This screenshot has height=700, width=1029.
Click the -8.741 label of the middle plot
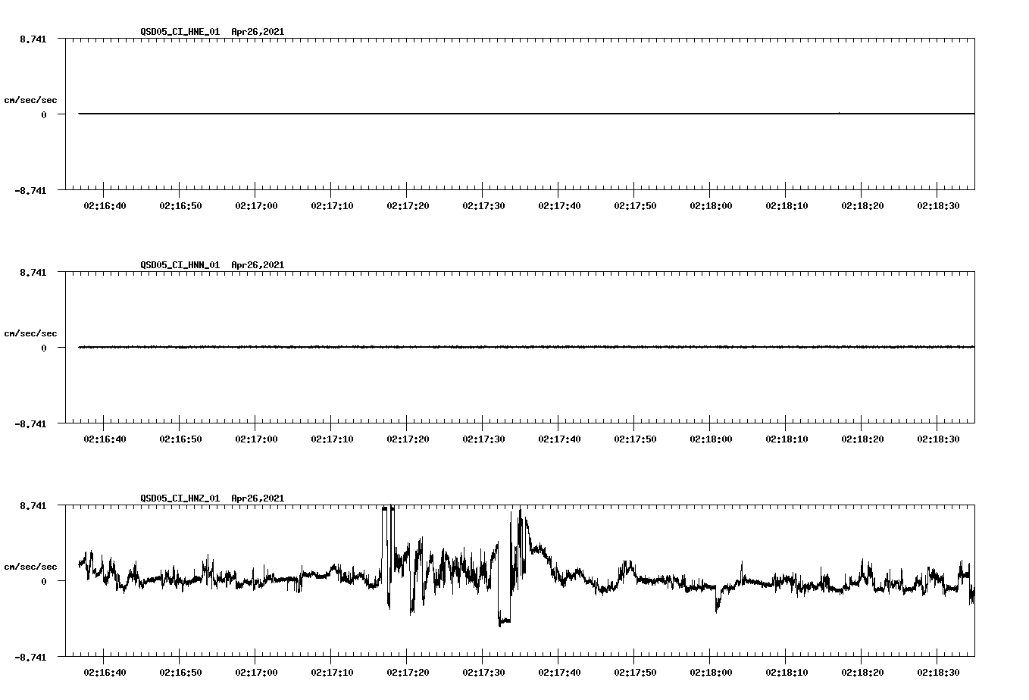29,424
